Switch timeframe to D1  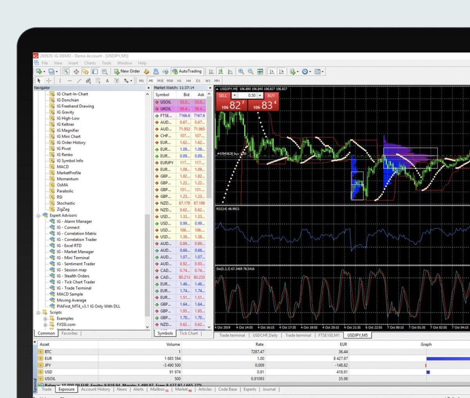point(198,81)
